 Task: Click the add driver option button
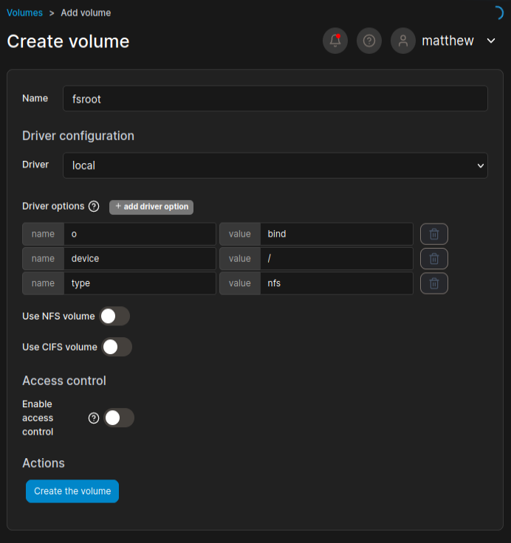pos(151,207)
